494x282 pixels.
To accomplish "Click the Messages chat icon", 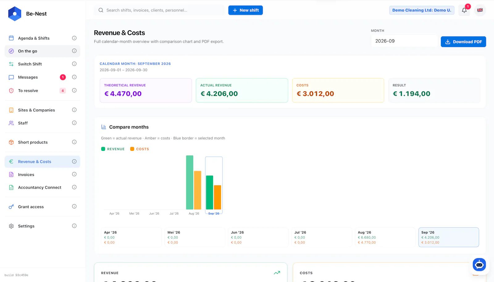I will point(11,77).
